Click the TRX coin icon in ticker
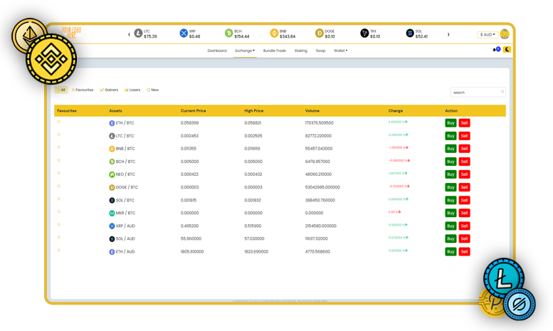 click(x=364, y=33)
